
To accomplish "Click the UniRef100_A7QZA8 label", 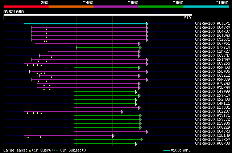I will (212, 83).
